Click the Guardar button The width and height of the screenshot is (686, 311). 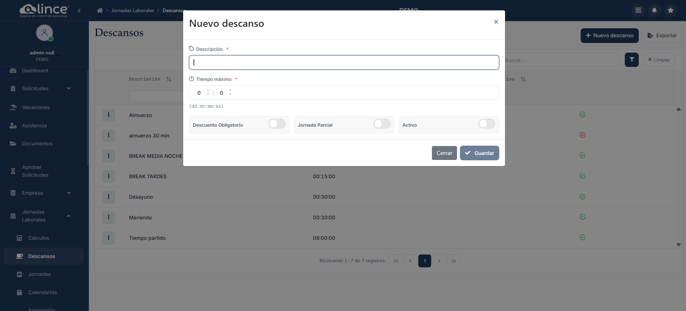479,153
